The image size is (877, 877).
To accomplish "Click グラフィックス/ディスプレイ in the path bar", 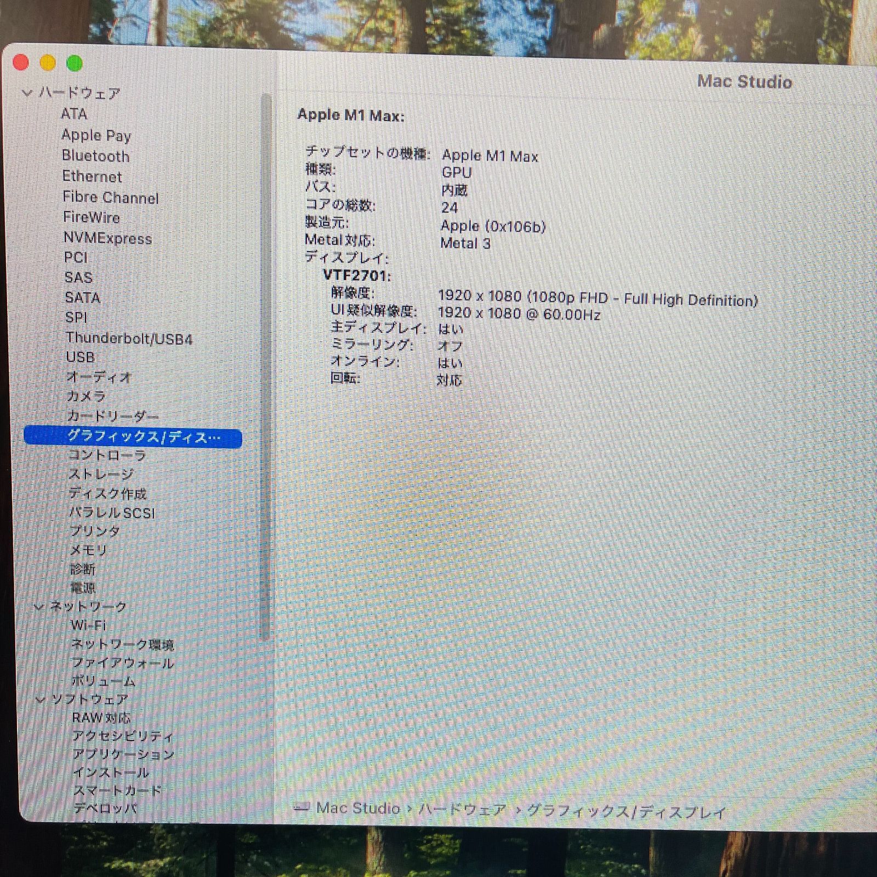I will [626, 812].
